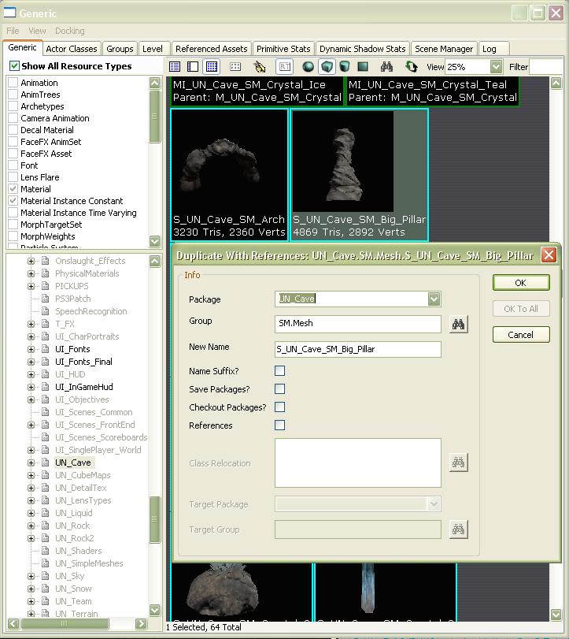Click the binoculars search icon in toolbar

[386, 67]
